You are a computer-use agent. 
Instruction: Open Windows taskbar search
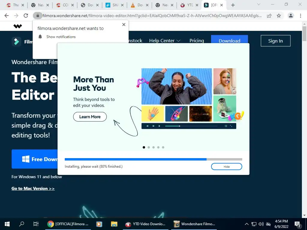point(22,224)
